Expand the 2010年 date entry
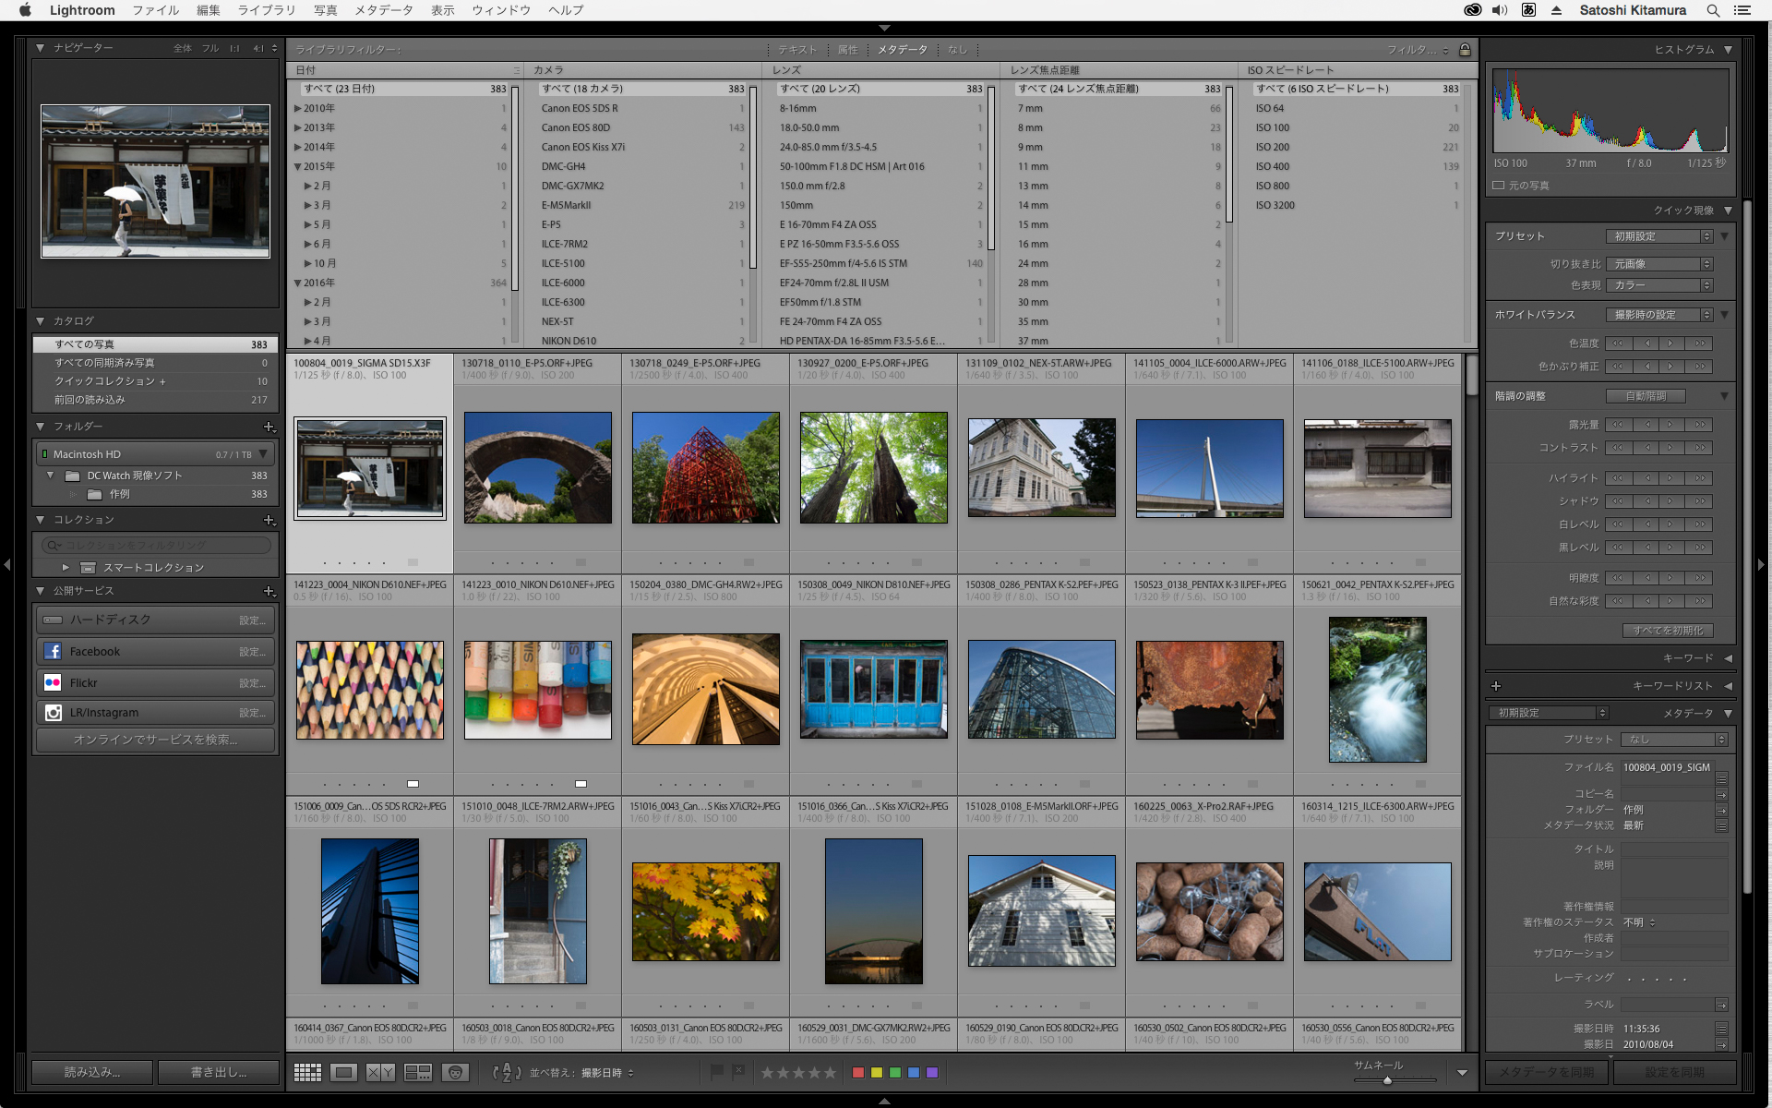1772x1108 pixels. coord(298,108)
